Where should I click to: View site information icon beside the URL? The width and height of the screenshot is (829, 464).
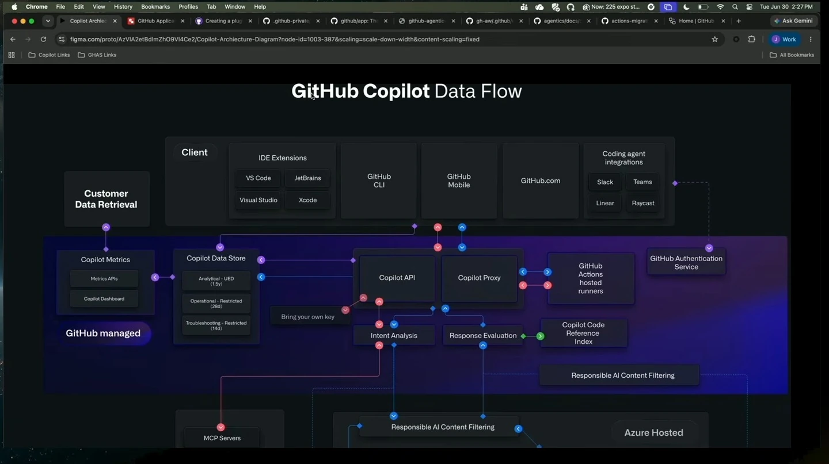(62, 39)
